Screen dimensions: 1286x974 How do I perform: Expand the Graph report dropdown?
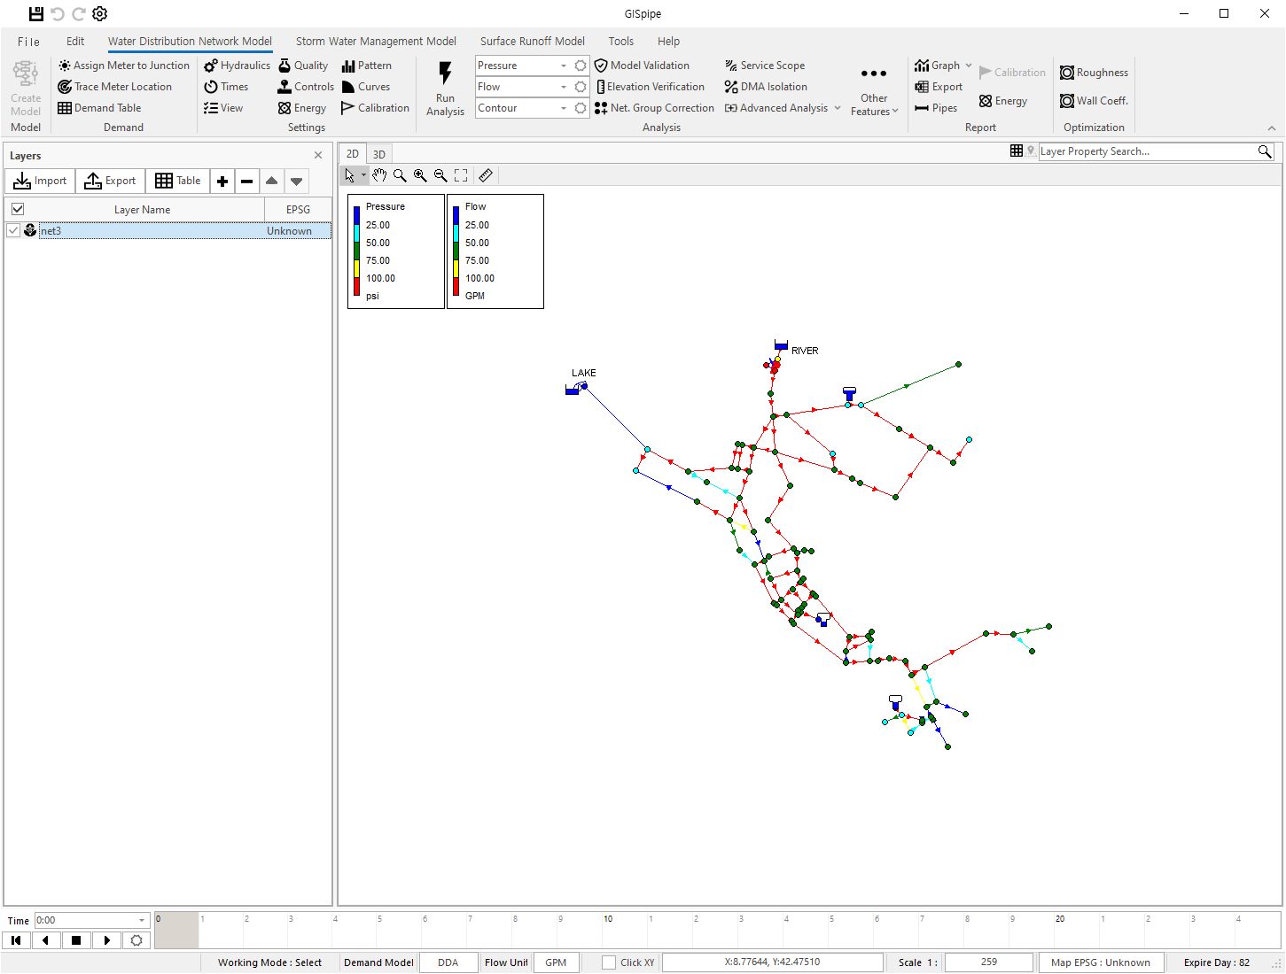[968, 66]
